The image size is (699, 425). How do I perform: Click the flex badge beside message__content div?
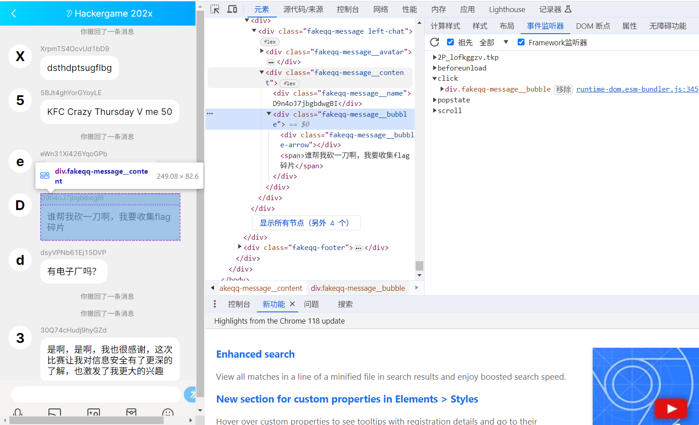[x=290, y=83]
